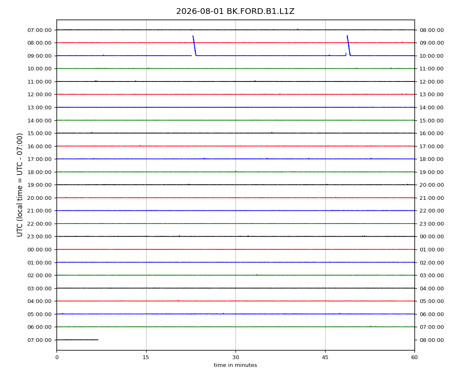Click the red trace at the 00:00:00 row
The width and height of the screenshot is (471, 389).
pos(235,249)
